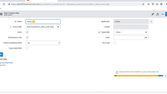Click the response time progress bar
The image size is (167, 94).
(139, 76)
